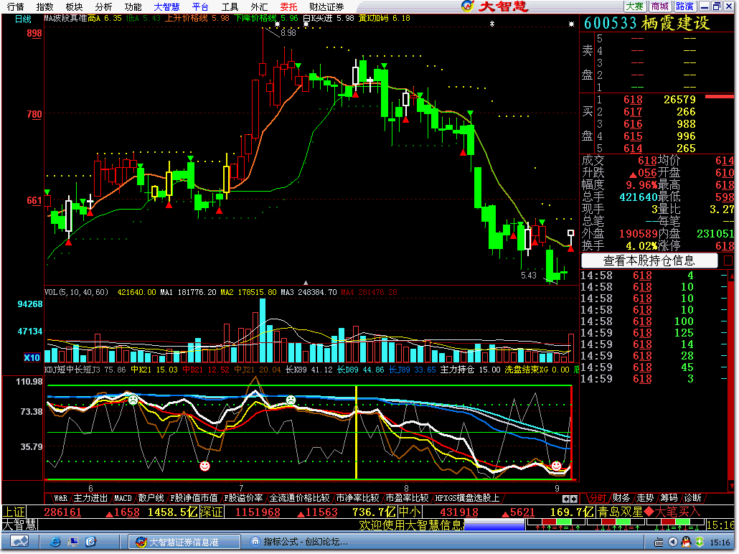Click the 路演 button in title bar
Image resolution: width=739 pixels, height=554 pixels.
684,6
